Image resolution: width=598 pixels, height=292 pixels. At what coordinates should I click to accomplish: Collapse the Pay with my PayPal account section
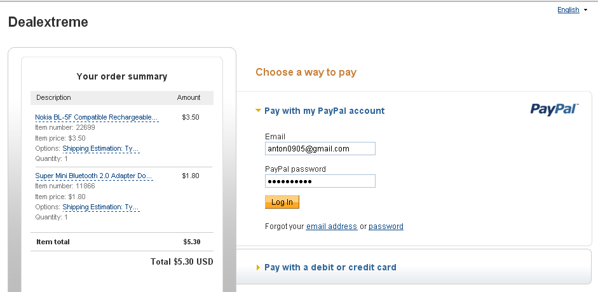[258, 111]
